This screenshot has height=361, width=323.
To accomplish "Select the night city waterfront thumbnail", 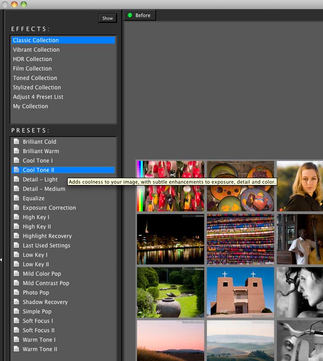I will [x=170, y=239].
